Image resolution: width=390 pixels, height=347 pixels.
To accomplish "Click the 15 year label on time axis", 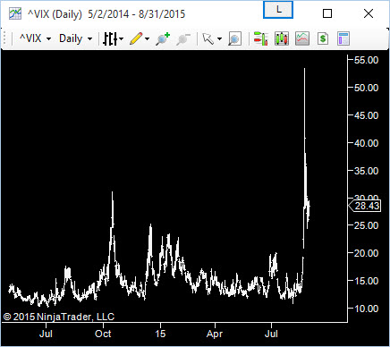I will tap(160, 334).
